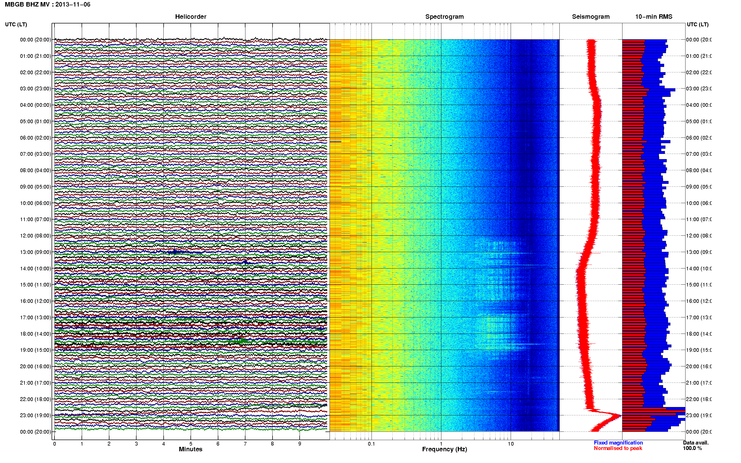Click the left '02:00 (22:00)' time label
This screenshot has height=463, width=741.
[35, 72]
